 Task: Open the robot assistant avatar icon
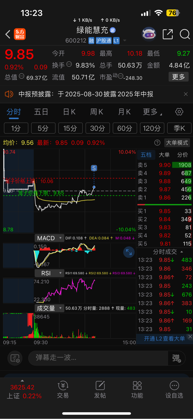click(149, 34)
